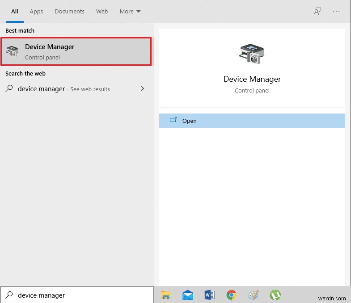Open the Paint app taskbar icon
The width and height of the screenshot is (351, 303).
pyautogui.click(x=254, y=295)
